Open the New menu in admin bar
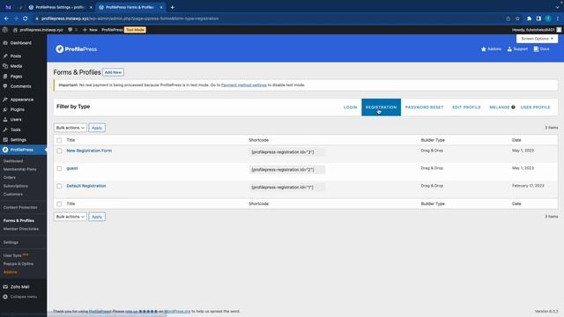The image size is (564, 317). tap(90, 30)
